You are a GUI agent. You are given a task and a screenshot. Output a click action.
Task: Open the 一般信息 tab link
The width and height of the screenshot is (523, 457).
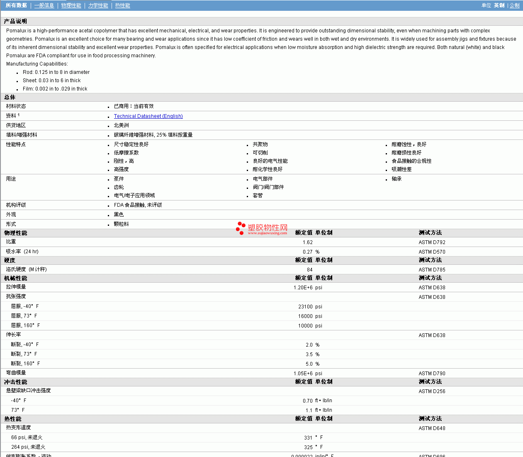click(x=44, y=5)
